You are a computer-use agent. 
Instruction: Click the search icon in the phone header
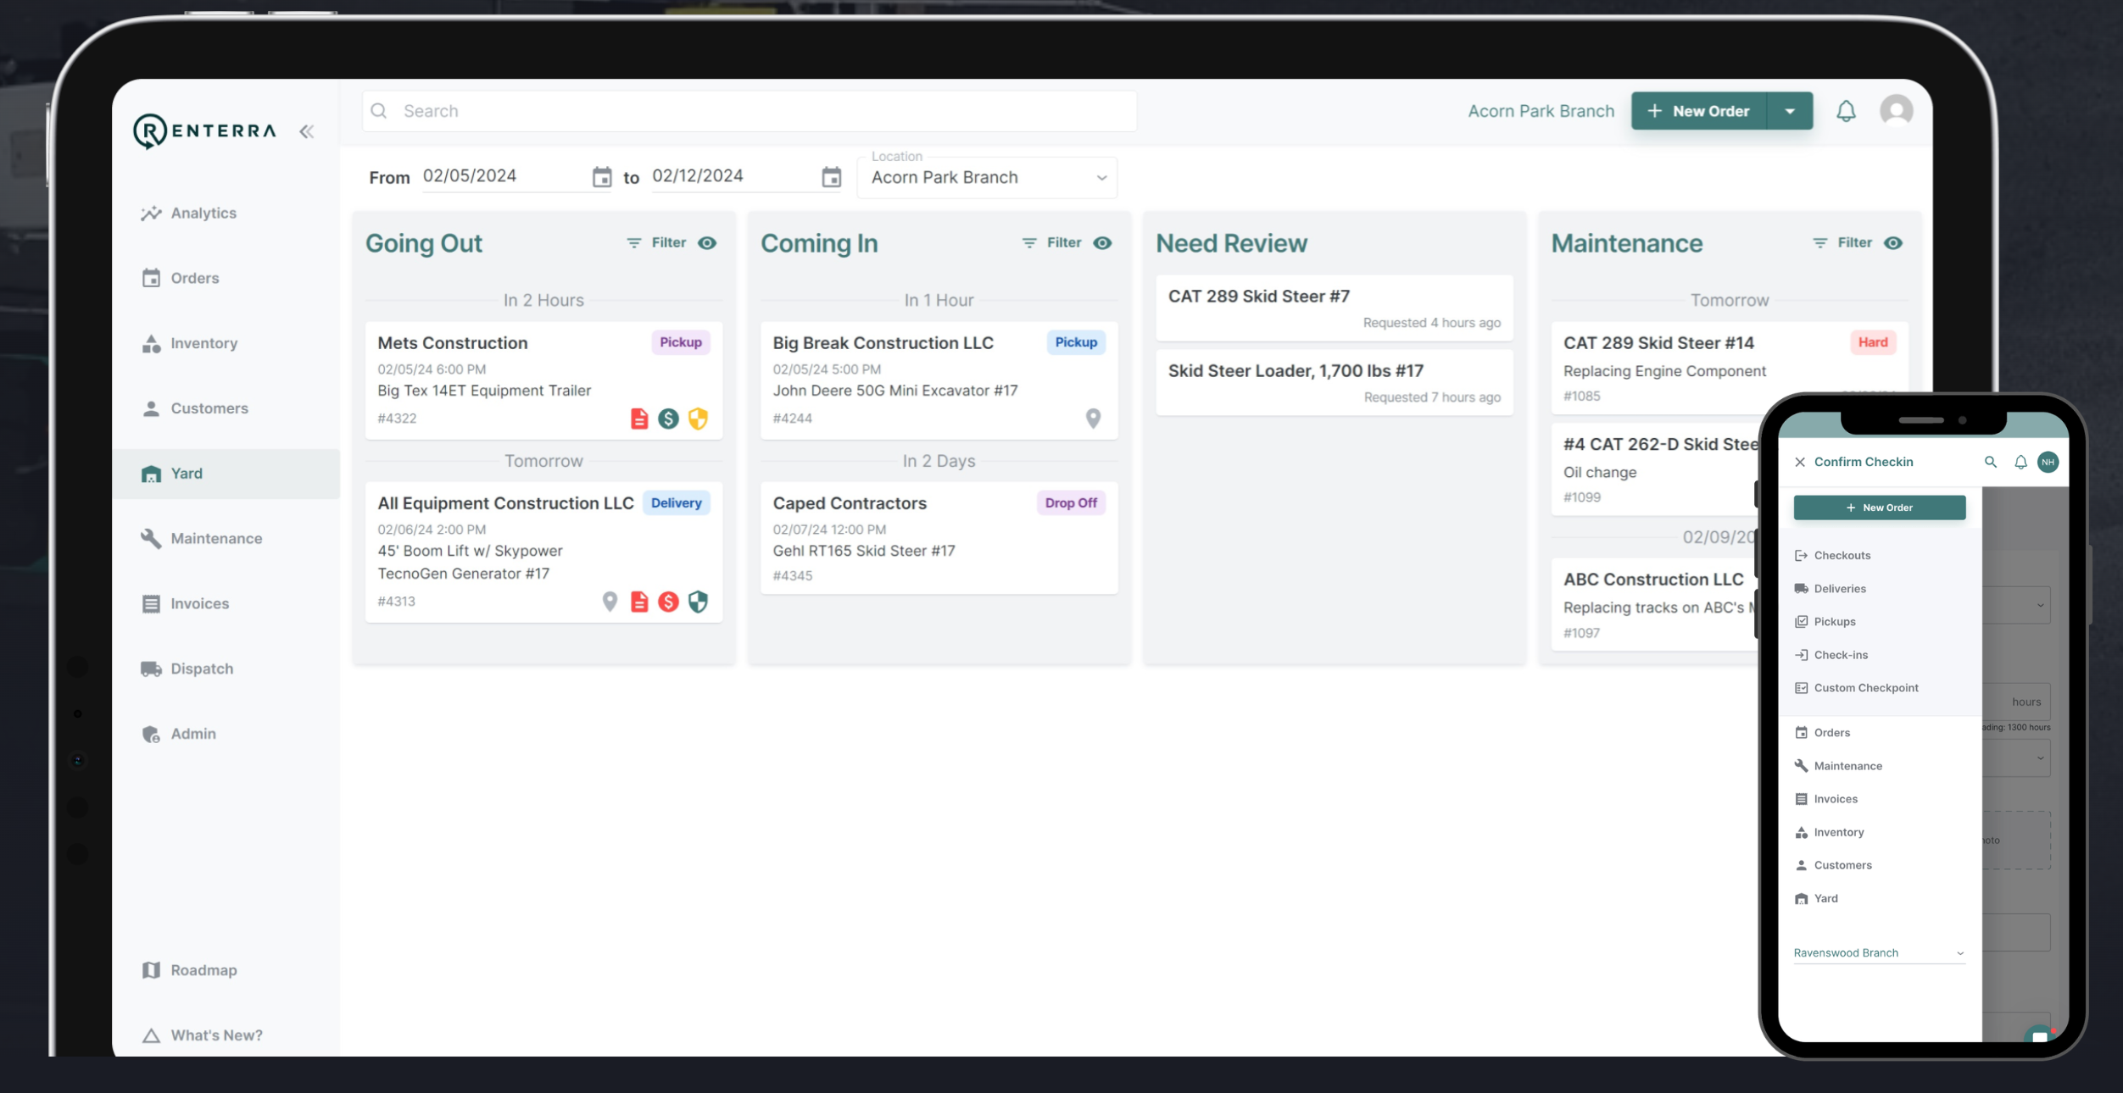click(x=1990, y=462)
